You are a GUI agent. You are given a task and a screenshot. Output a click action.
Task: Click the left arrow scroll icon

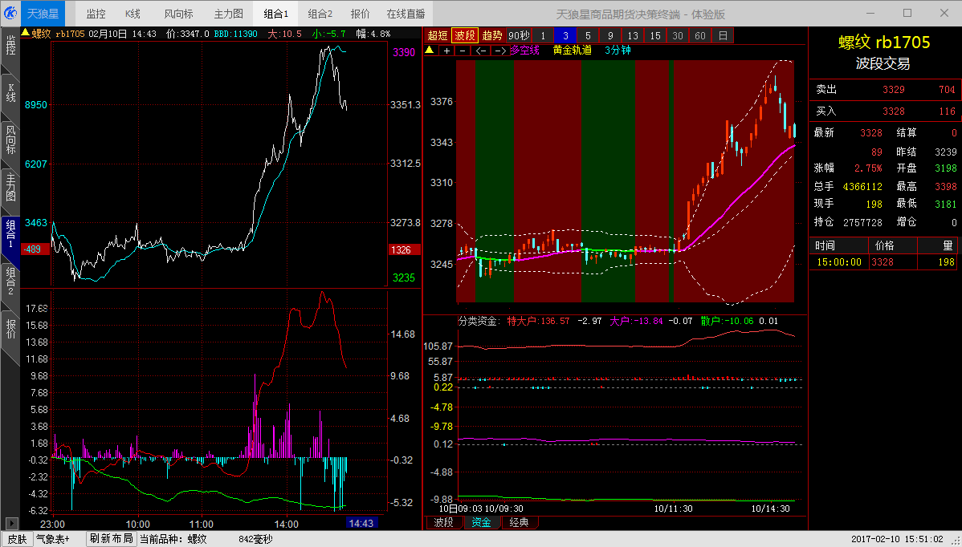click(480, 51)
